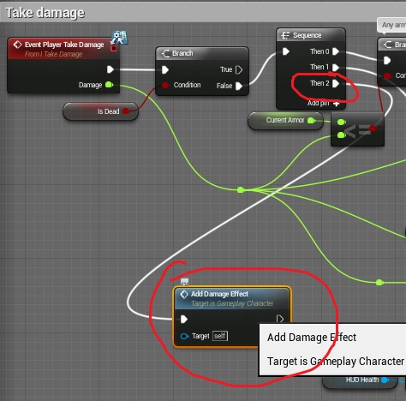This screenshot has height=401, width=406.
Task: Select the Add Damage Effect node header
Action: (x=232, y=298)
